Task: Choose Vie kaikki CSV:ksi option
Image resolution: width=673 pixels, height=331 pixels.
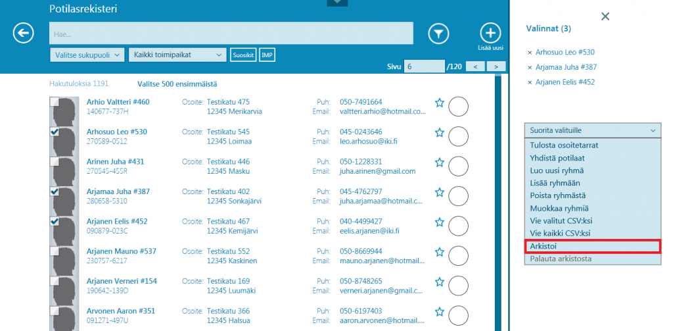Action: coord(592,234)
